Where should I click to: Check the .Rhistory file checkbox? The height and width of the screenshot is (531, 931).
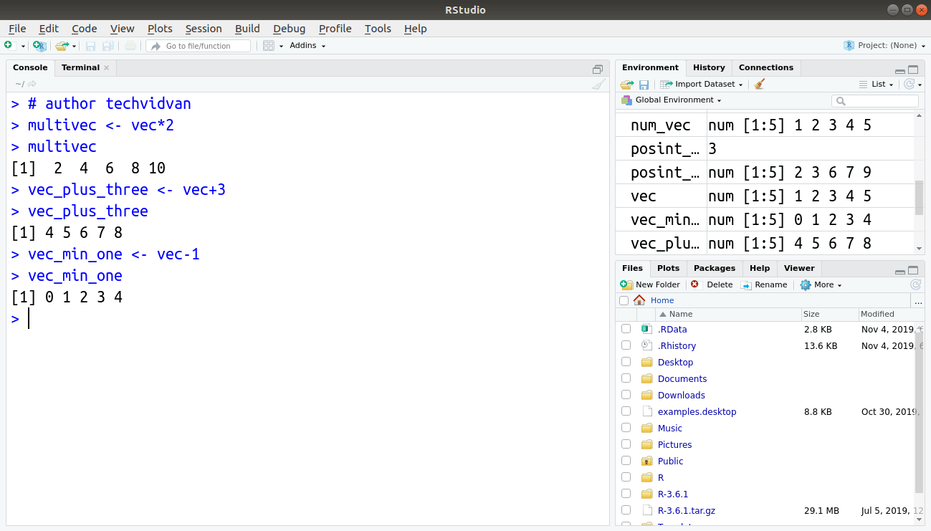[x=626, y=345]
